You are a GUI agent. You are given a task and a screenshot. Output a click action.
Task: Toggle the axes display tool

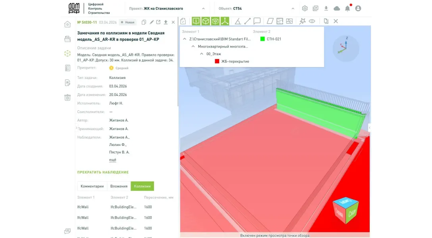[225, 21]
